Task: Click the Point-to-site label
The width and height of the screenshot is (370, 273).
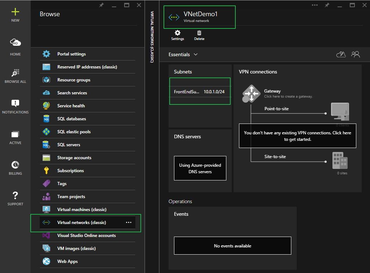Action: (276, 109)
